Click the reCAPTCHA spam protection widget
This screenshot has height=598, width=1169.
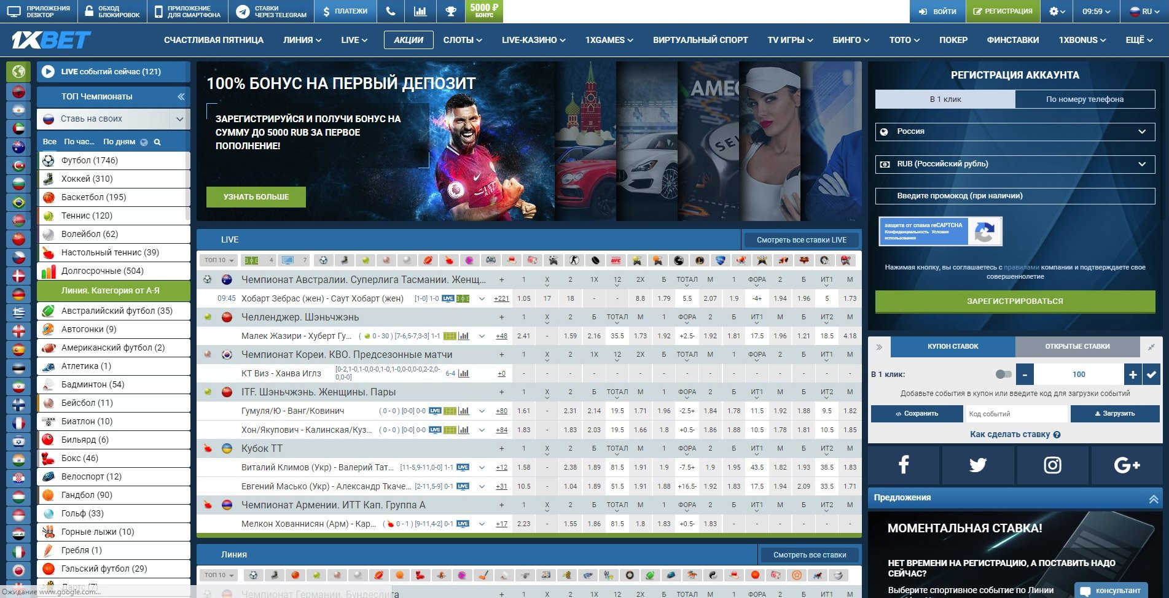[x=940, y=231]
